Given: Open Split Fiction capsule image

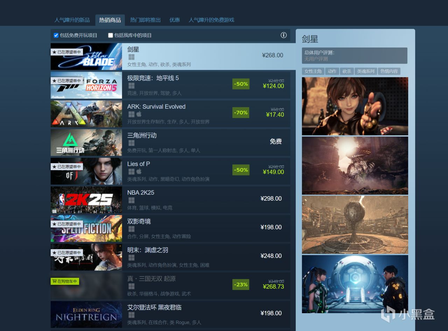Looking at the screenshot, I should [x=86, y=229].
